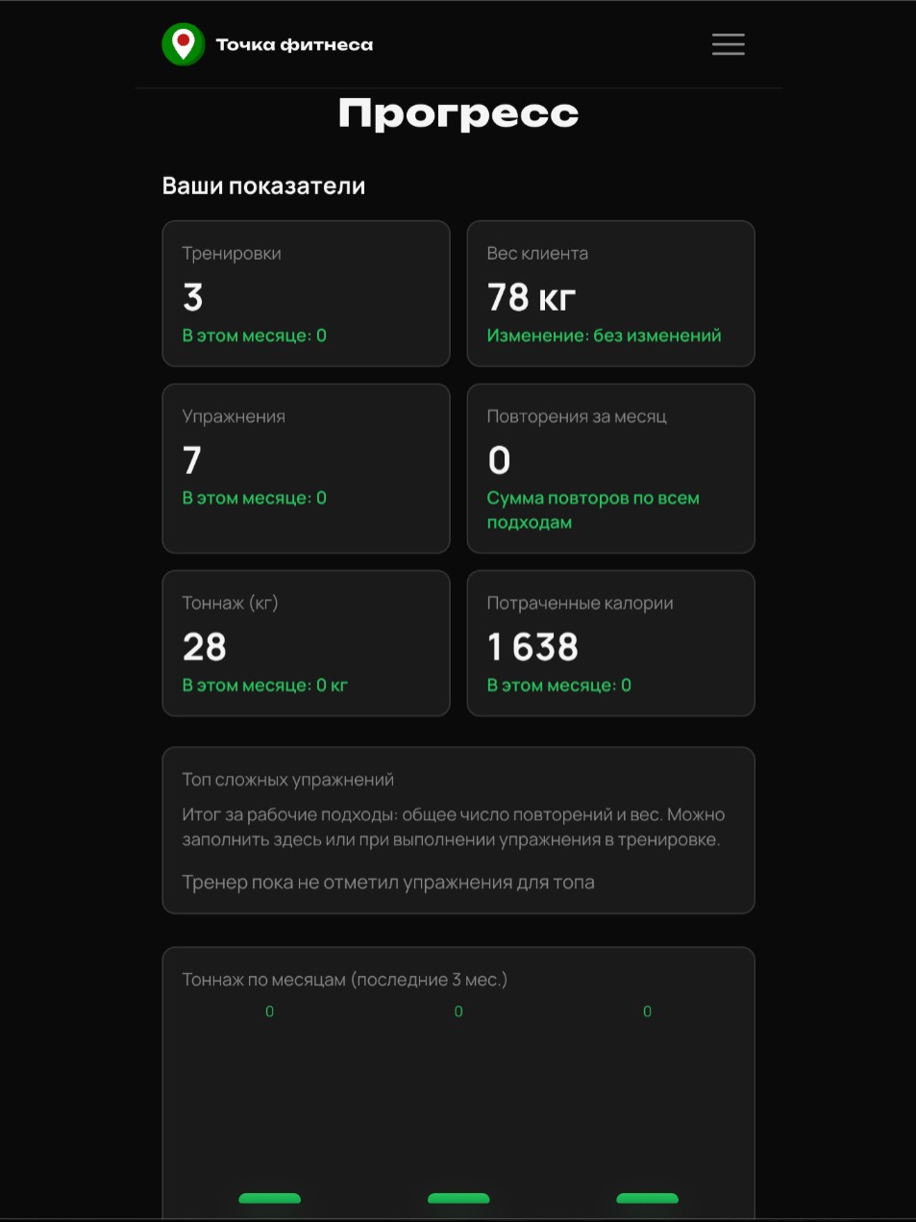Image resolution: width=916 pixels, height=1222 pixels.
Task: Click Изменение: без изменений green text
Action: pos(604,336)
